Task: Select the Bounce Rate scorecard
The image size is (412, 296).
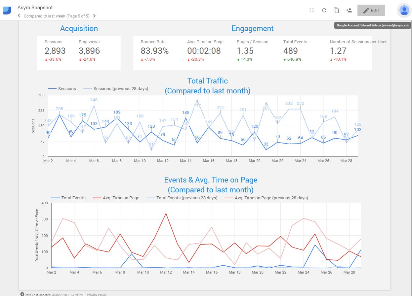Action: click(x=154, y=51)
